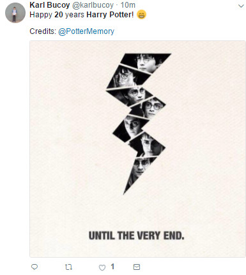Viewport: 246px width, 275px height.
Task: Like the tweet with the heart icon
Action: click(102, 267)
